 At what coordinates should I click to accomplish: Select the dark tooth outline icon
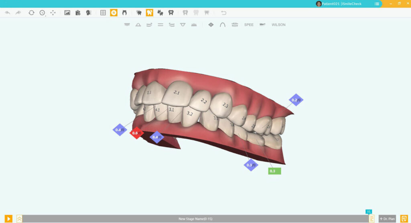pos(171,12)
